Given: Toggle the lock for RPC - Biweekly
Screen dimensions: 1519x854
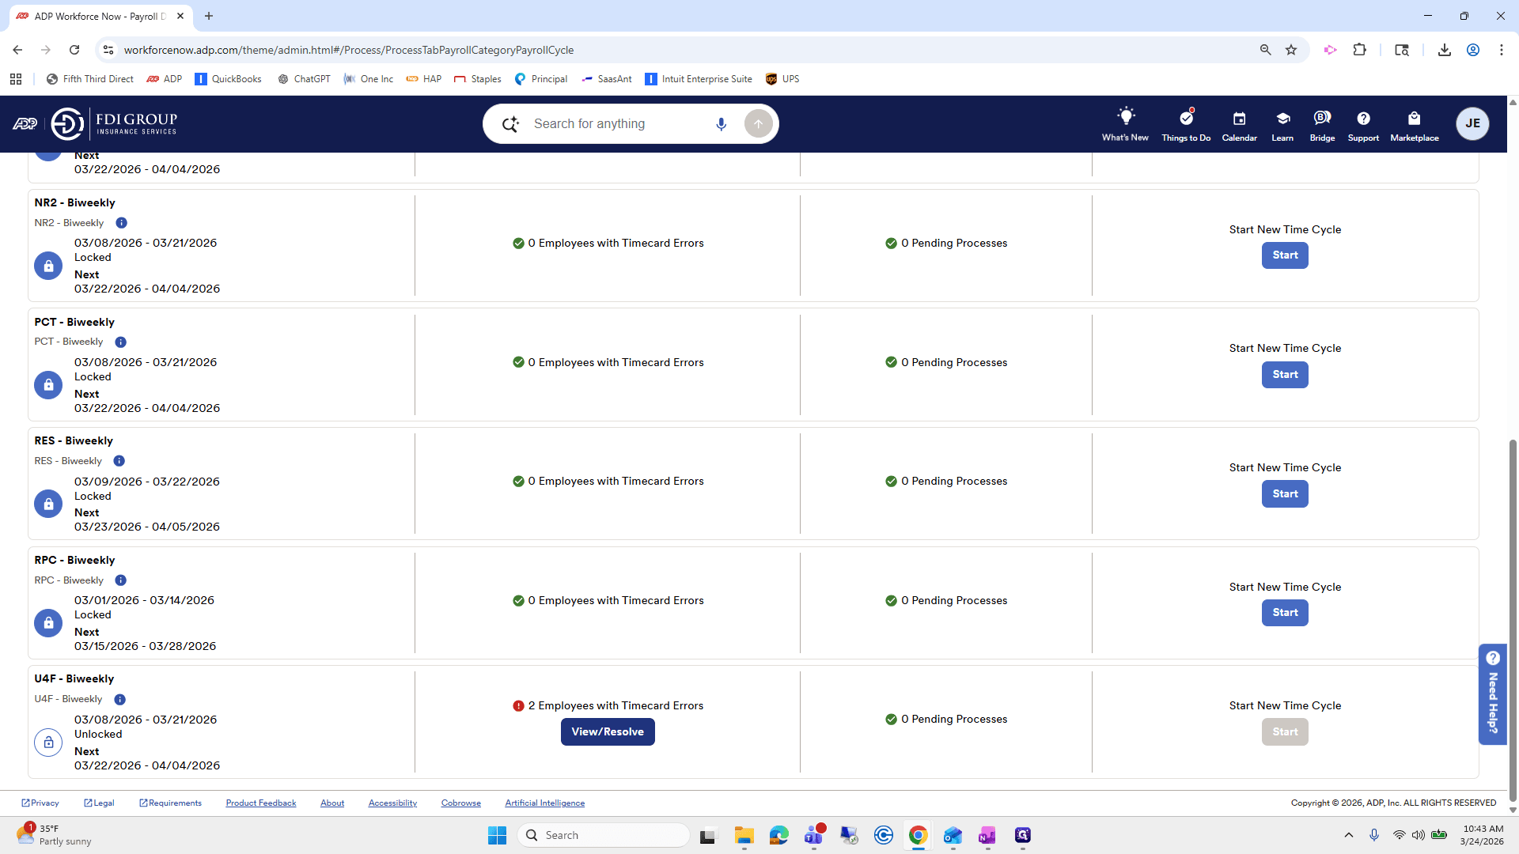Looking at the screenshot, I should point(48,623).
